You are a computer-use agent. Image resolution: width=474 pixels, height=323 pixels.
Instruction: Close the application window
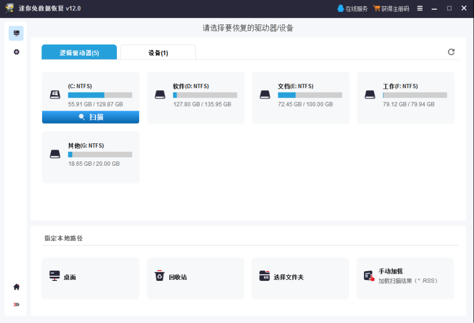(x=464, y=8)
